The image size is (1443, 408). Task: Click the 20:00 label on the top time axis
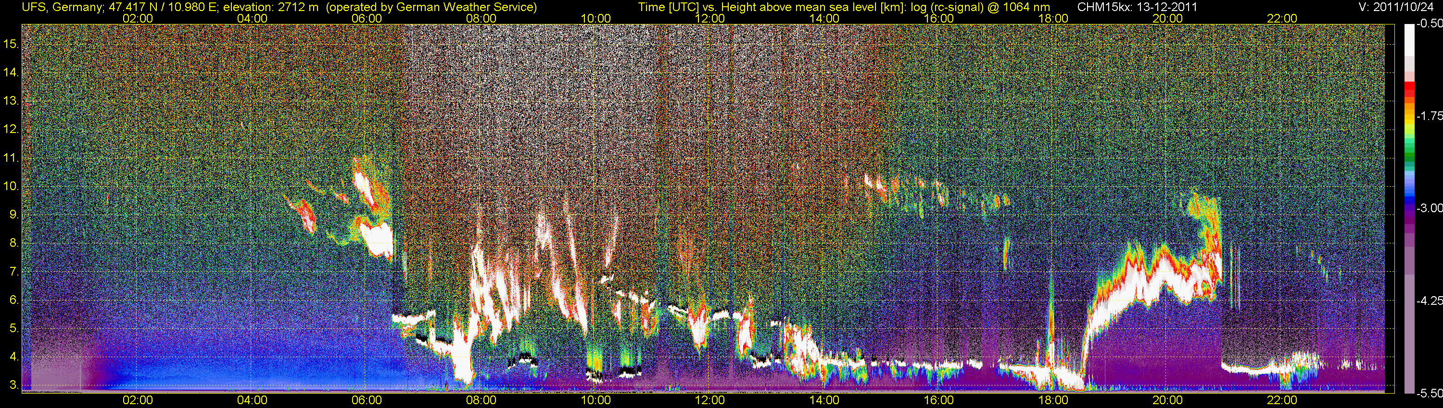tap(1167, 18)
